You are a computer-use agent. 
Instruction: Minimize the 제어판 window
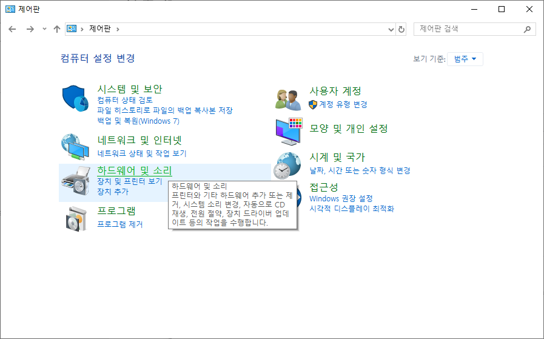474,9
